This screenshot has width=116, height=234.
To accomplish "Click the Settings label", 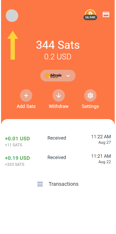I will point(91,106).
